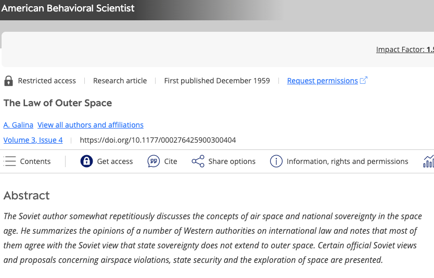
Task: Open the Request permissions link
Action: click(x=322, y=81)
